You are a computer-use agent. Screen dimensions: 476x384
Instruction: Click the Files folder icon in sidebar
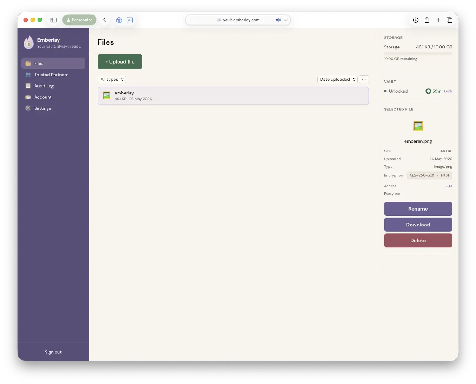(x=28, y=63)
